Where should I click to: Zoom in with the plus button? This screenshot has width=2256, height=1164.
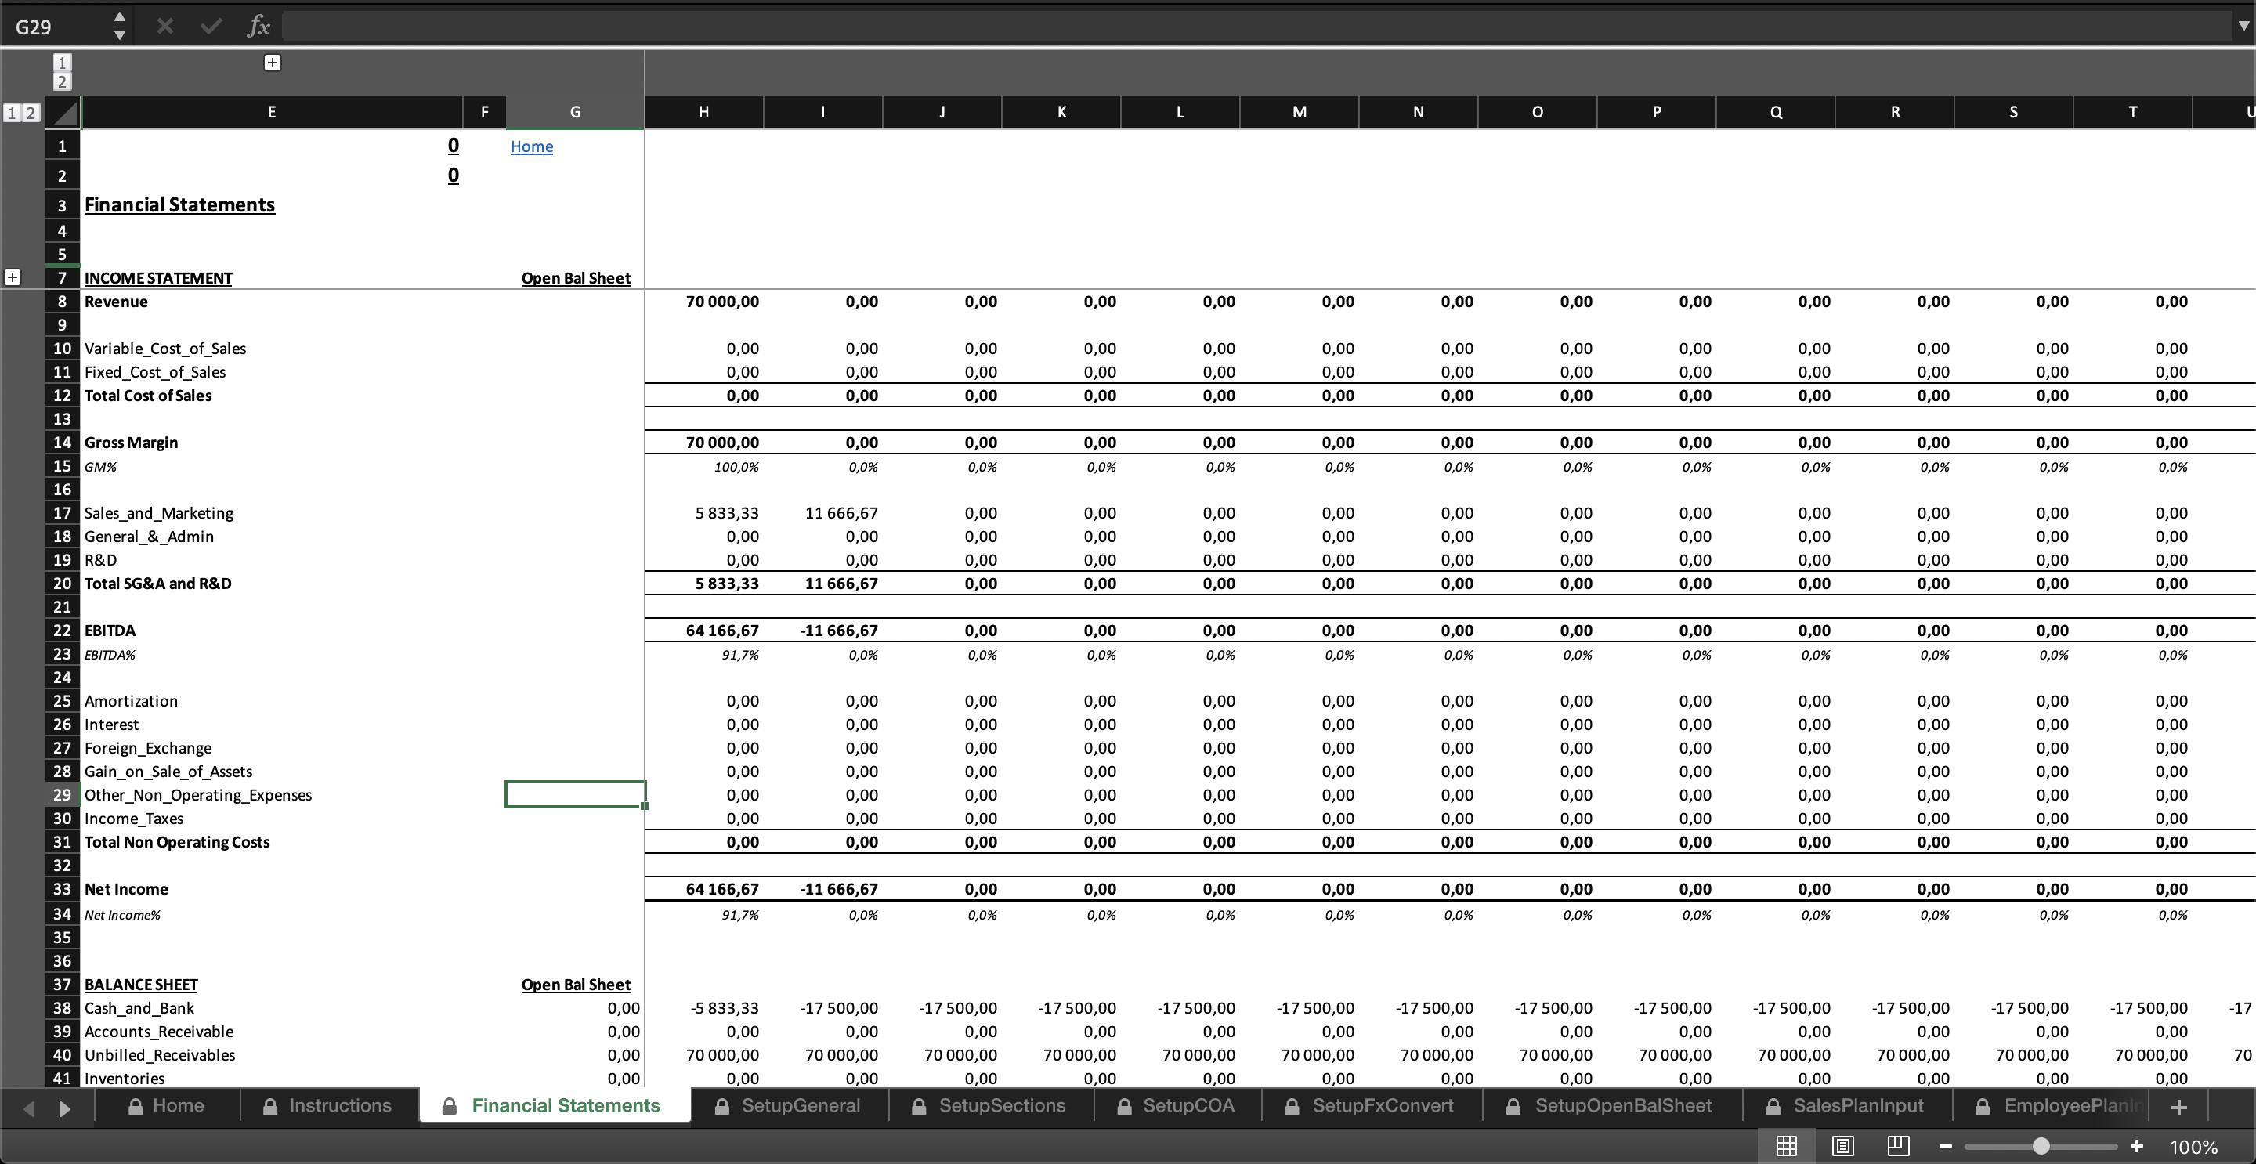tap(2137, 1146)
